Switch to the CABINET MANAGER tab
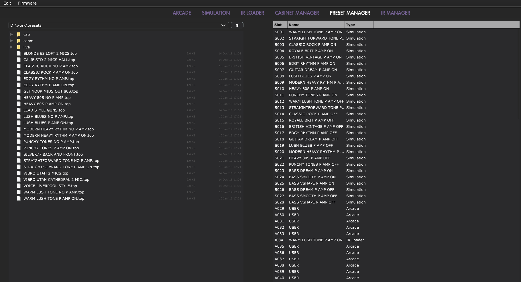The image size is (521, 282). [297, 13]
